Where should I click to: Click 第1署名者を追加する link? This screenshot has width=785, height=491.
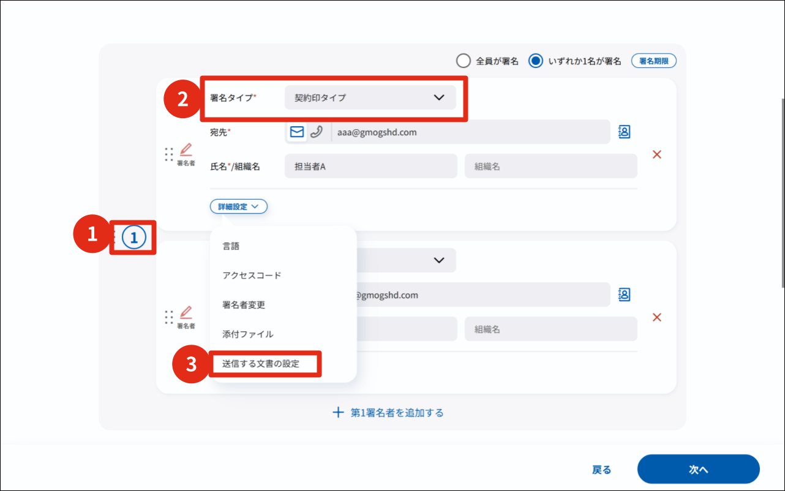tap(388, 413)
